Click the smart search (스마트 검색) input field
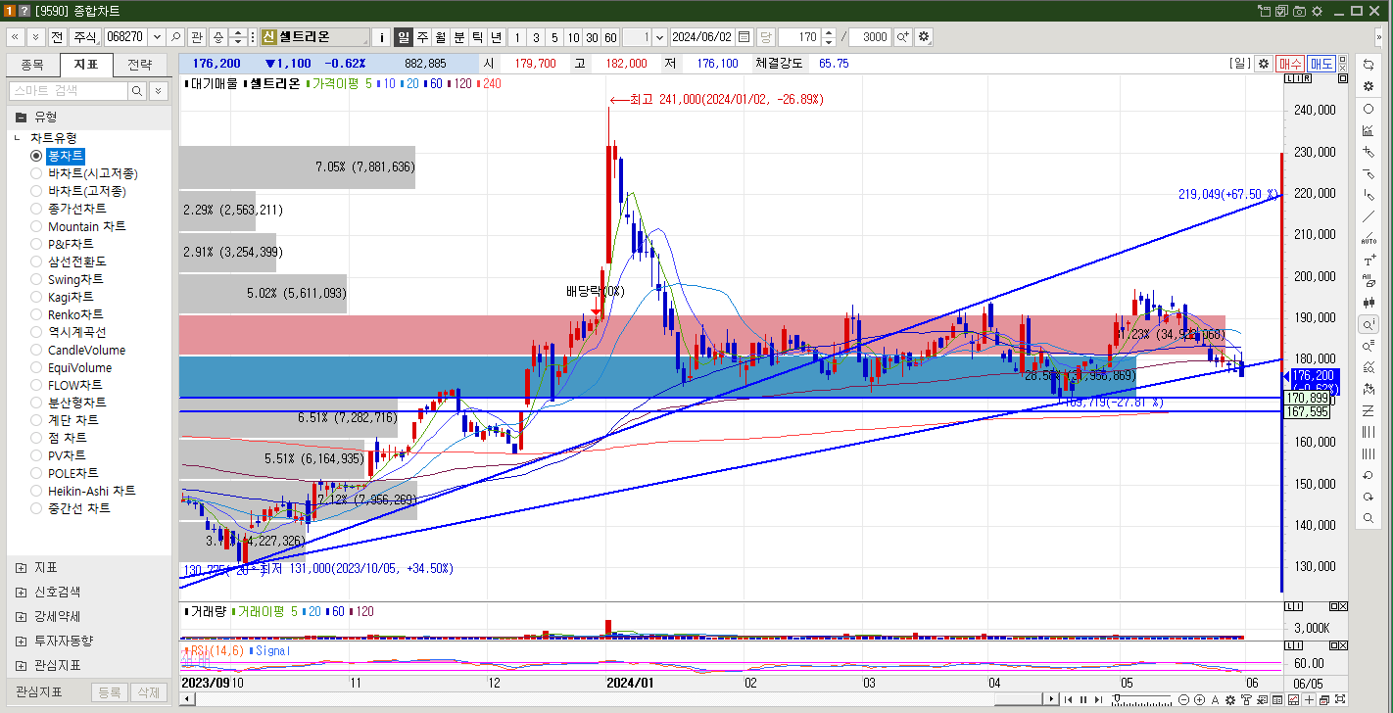 [x=69, y=90]
